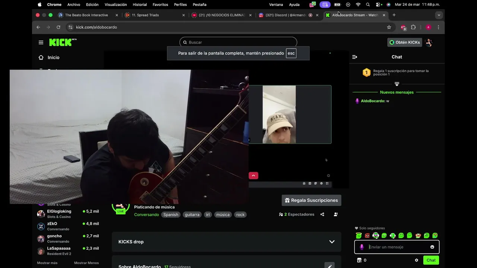Select the guitarra tag
The width and height of the screenshot is (477, 268).
click(192, 215)
